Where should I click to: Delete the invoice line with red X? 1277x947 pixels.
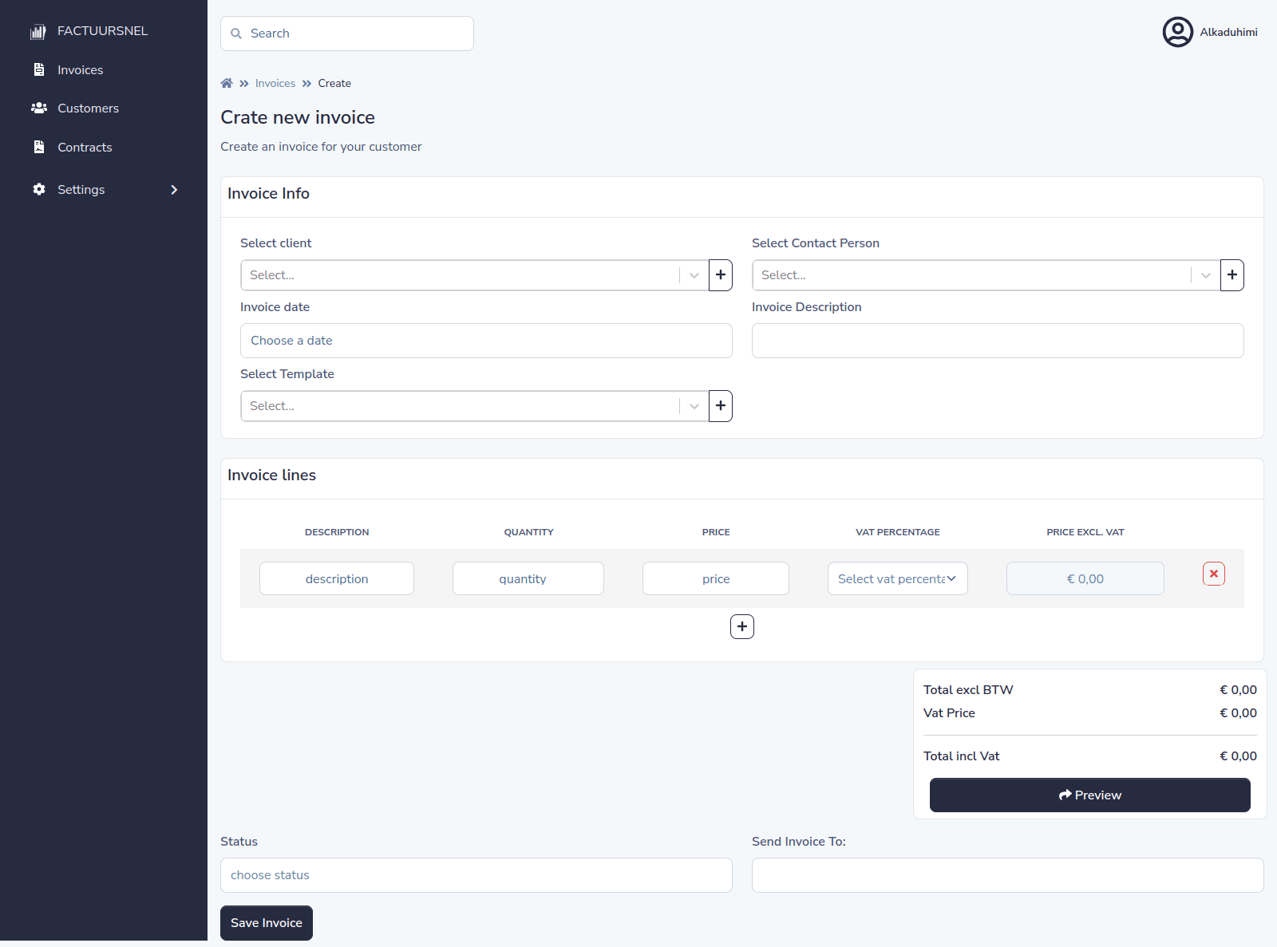click(x=1213, y=574)
